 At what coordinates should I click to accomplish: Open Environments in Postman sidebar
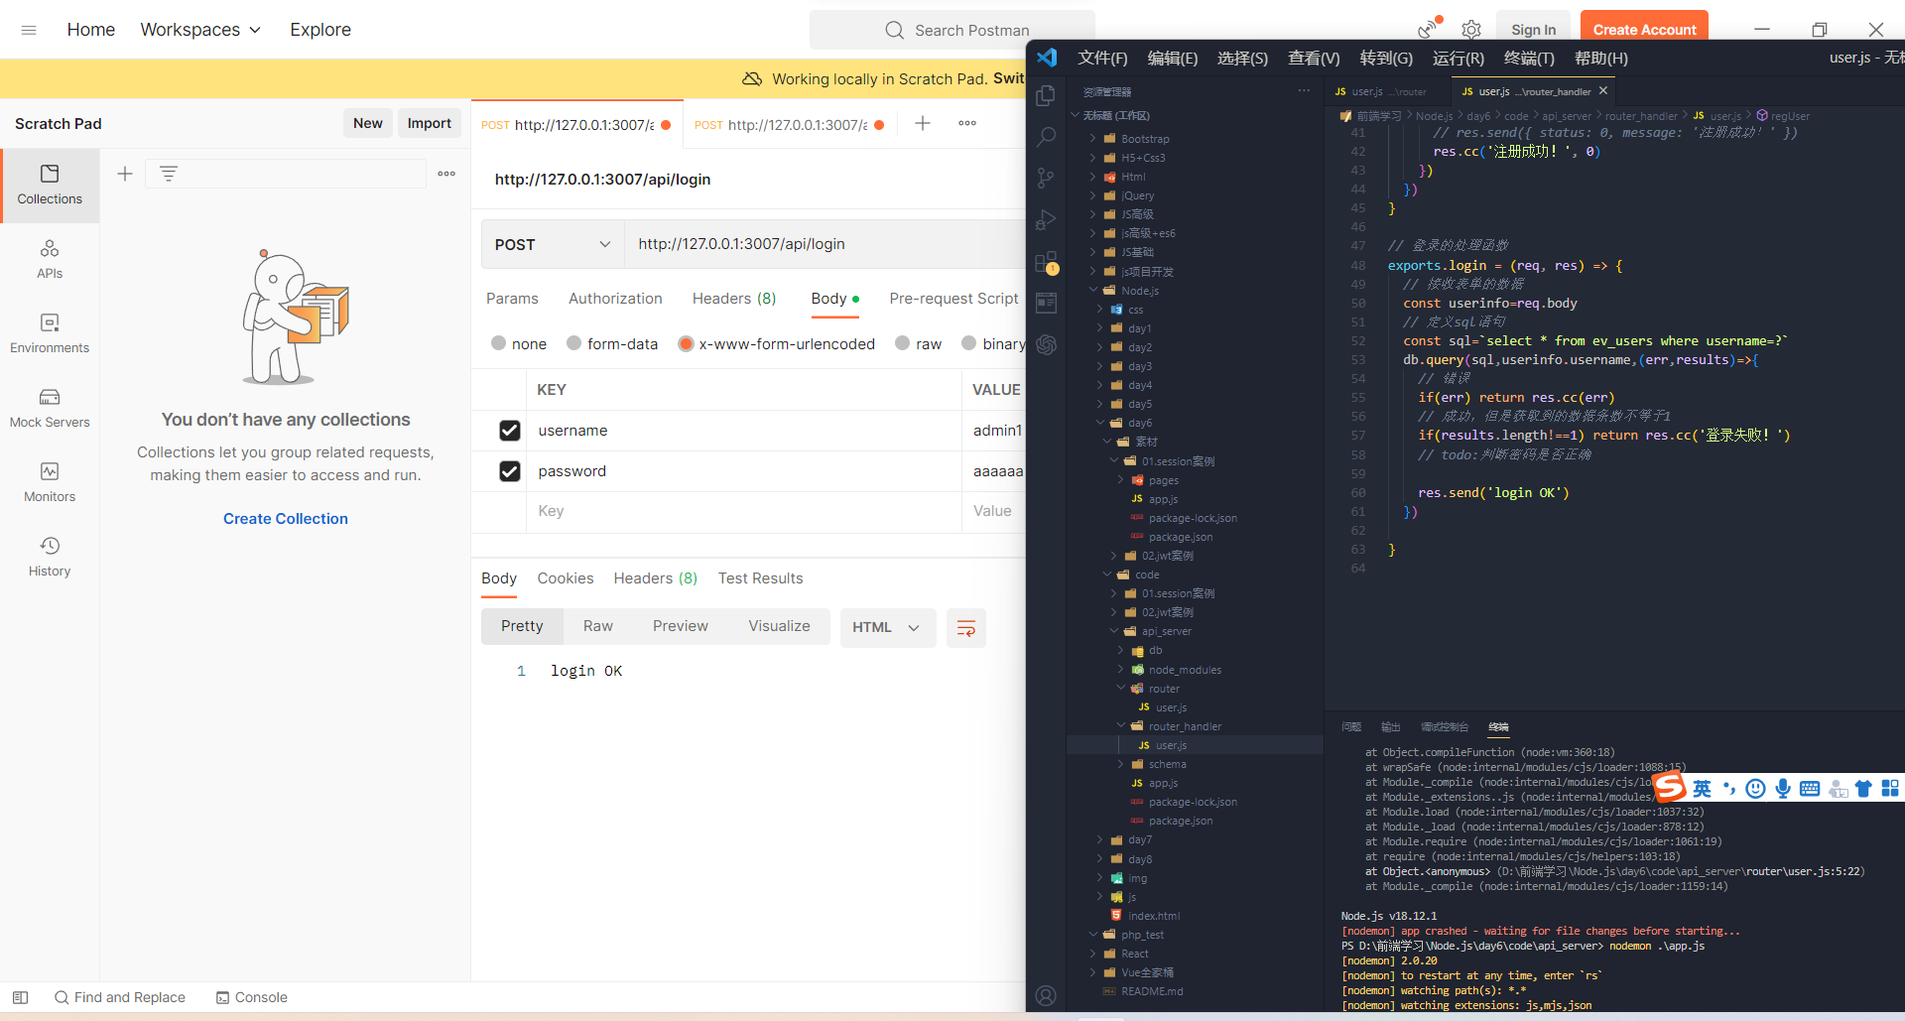pyautogui.click(x=50, y=334)
